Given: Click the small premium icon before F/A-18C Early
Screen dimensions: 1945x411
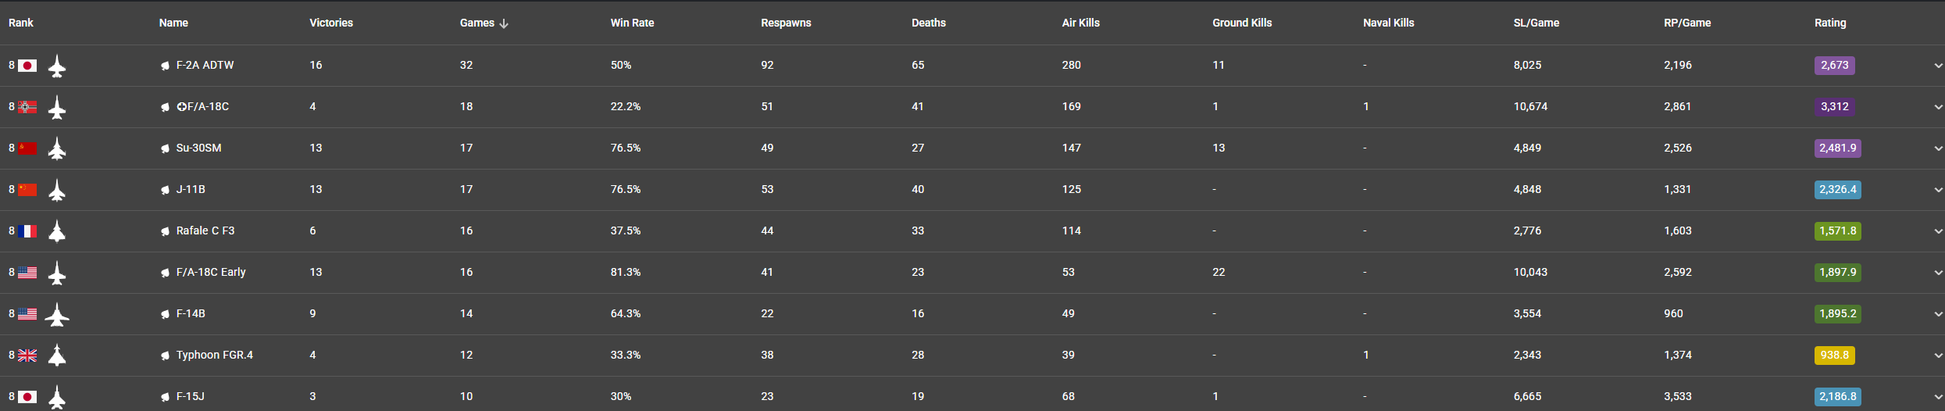Looking at the screenshot, I should coord(165,273).
